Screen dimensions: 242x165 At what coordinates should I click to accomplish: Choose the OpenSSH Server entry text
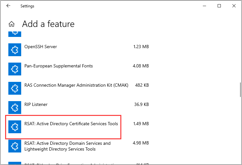[40, 47]
